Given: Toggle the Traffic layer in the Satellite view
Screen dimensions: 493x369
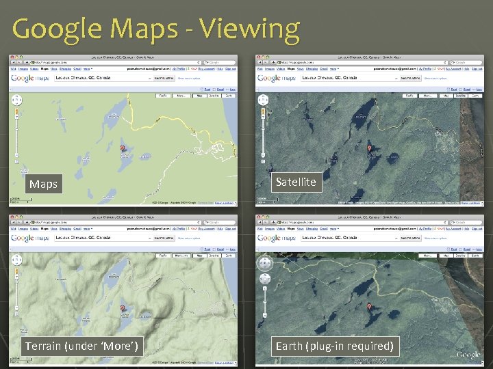Looking at the screenshot, I should [409, 96].
